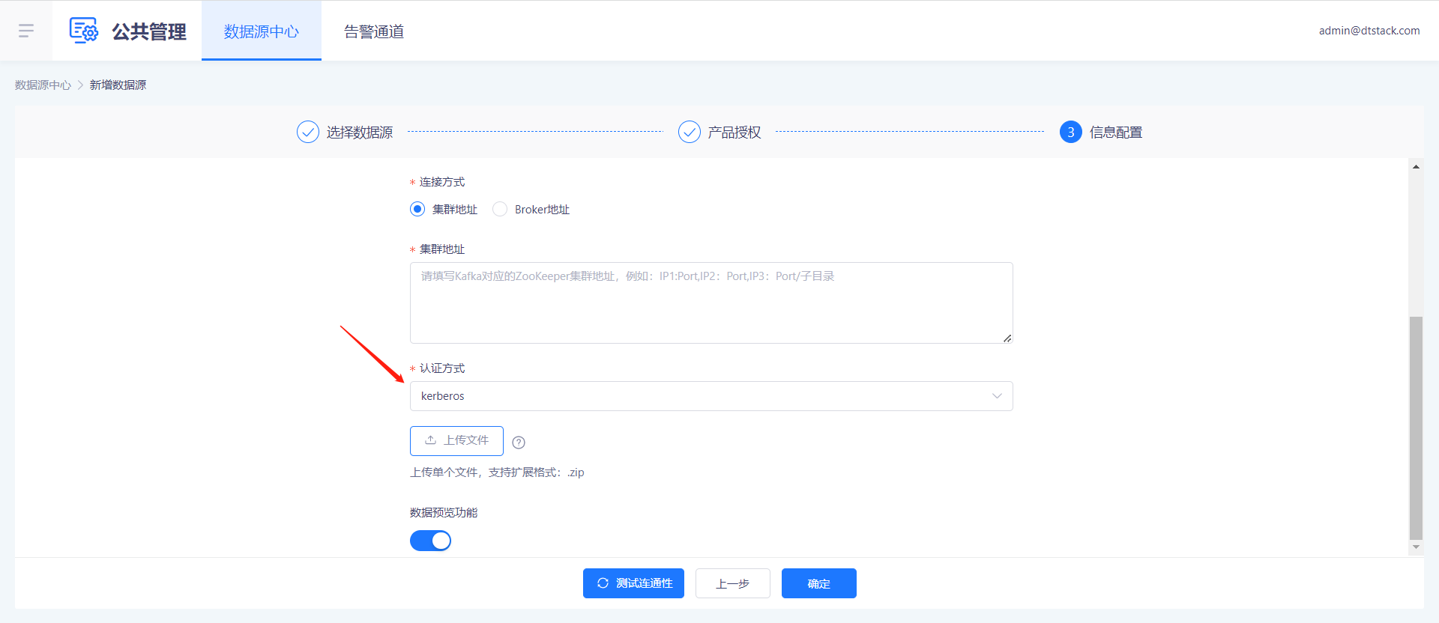Image resolution: width=1439 pixels, height=623 pixels.
Task: Click the step 3 number icon for 信息配置
Action: (x=1071, y=132)
